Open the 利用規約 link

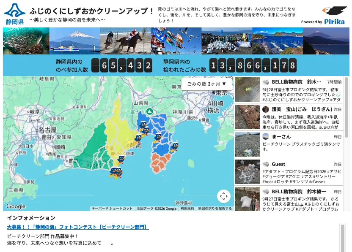coord(187,209)
